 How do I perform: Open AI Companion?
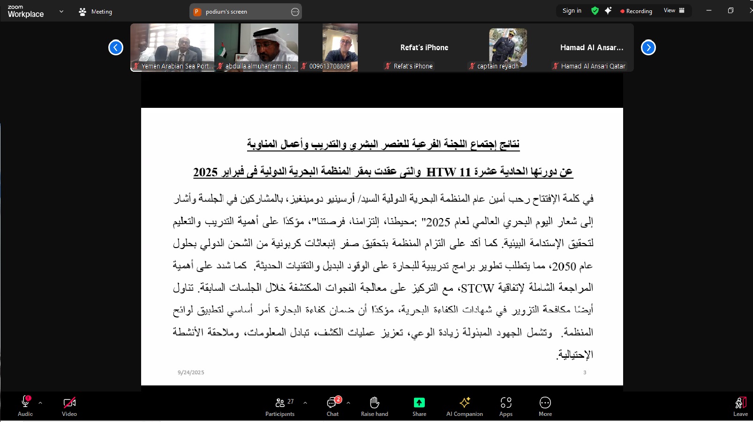click(x=465, y=406)
